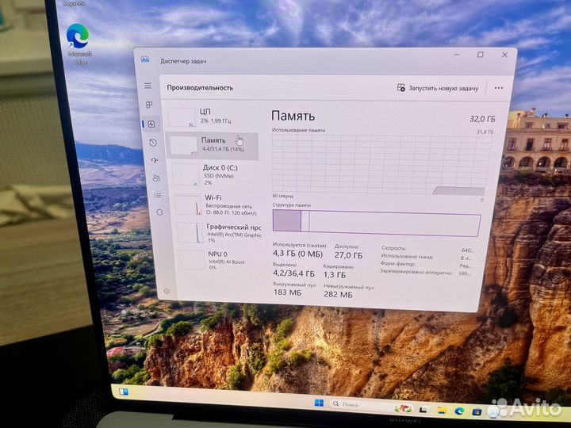Open the hamburger navigation menu in Task Manager
Image resolution: width=571 pixels, height=428 pixels.
click(x=148, y=86)
